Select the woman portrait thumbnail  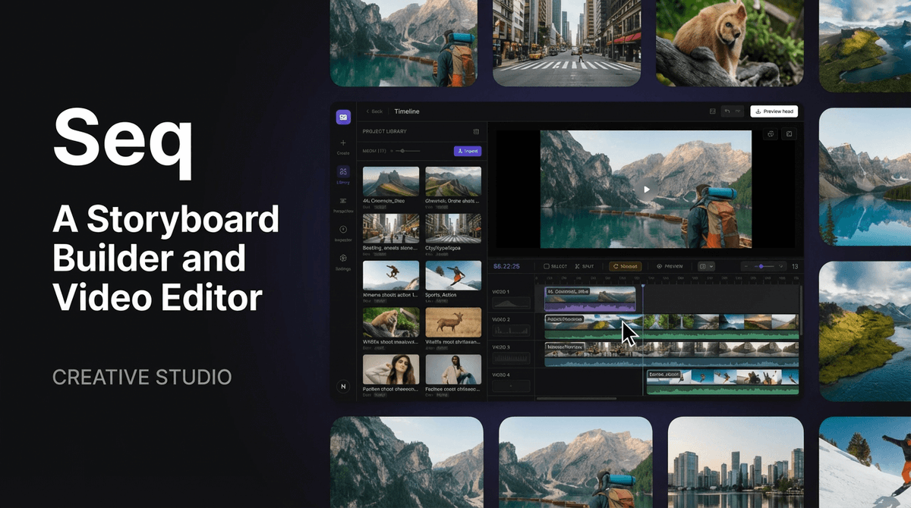click(x=391, y=369)
